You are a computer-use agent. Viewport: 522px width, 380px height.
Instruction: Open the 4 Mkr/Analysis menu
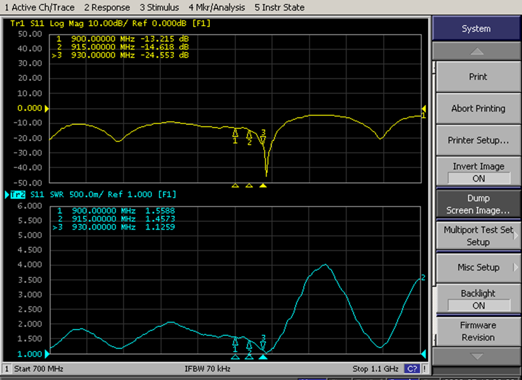217,7
